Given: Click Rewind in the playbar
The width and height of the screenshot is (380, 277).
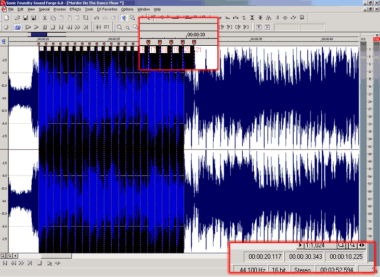Looking at the screenshot, I should 13,263.
